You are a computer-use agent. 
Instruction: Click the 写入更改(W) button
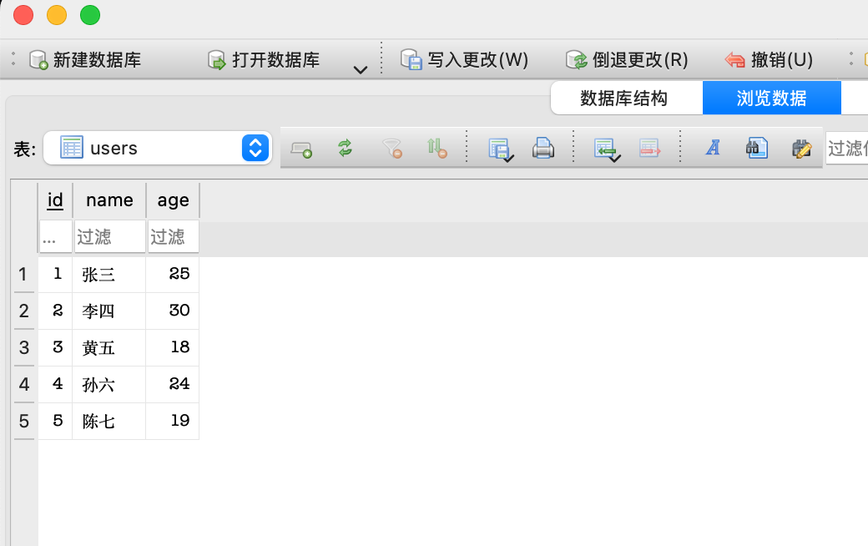click(x=465, y=59)
